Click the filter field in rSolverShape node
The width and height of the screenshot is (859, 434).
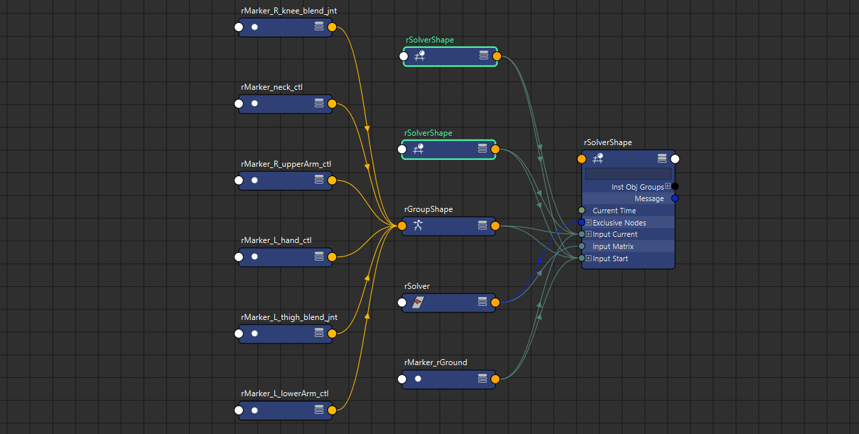pyautogui.click(x=628, y=173)
